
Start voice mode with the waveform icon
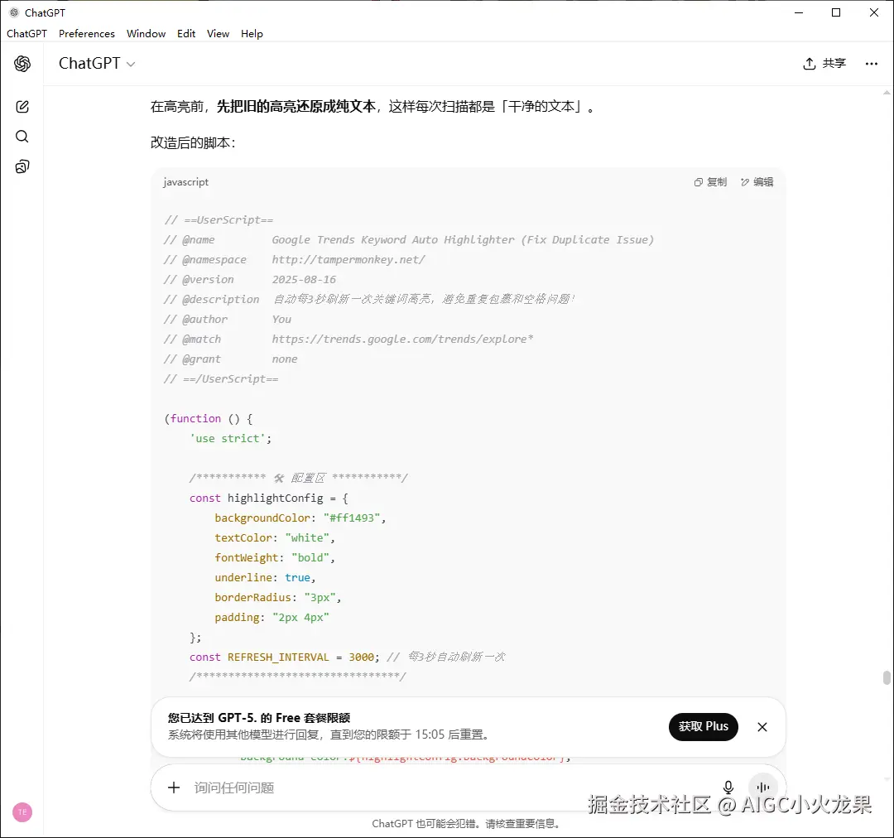(763, 787)
